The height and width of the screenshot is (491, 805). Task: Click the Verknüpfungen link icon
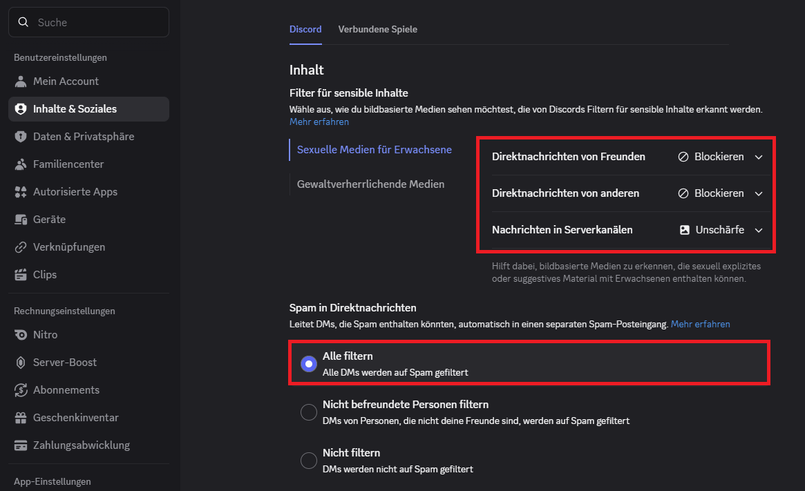[x=21, y=247]
